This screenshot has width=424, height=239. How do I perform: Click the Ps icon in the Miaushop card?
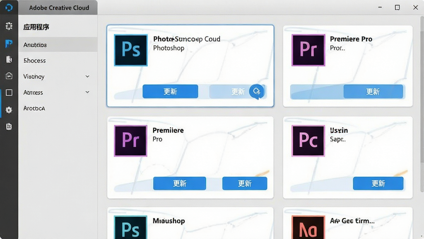(x=130, y=227)
